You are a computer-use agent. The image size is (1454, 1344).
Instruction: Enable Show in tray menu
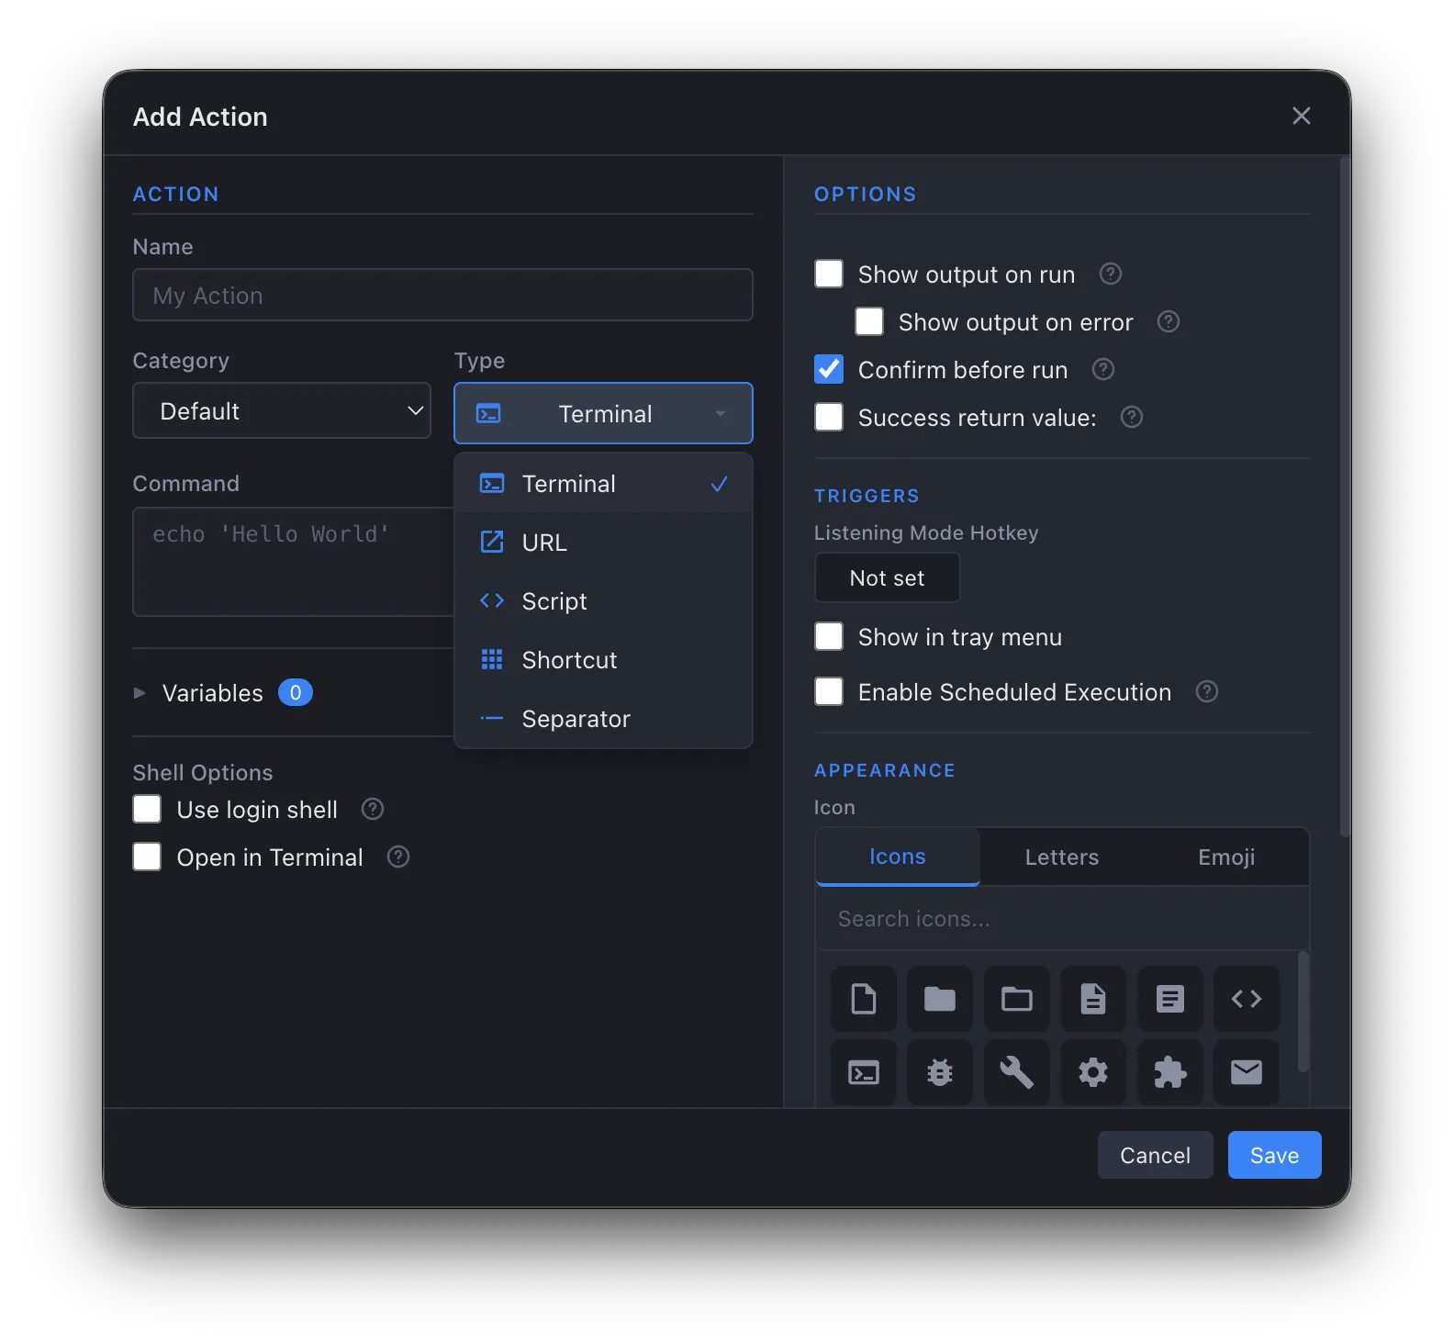click(829, 636)
